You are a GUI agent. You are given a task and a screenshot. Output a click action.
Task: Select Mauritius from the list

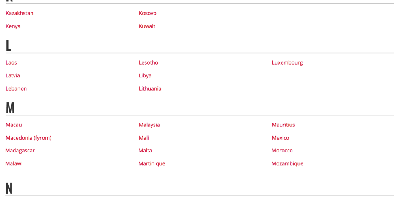click(x=283, y=125)
